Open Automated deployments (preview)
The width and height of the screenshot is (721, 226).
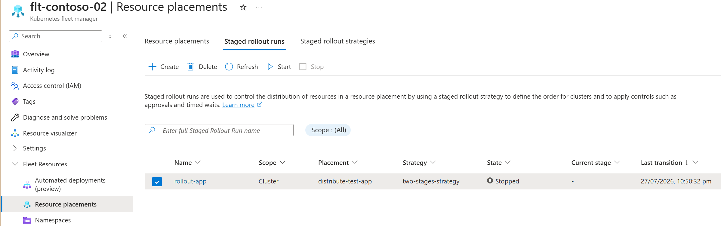click(70, 184)
